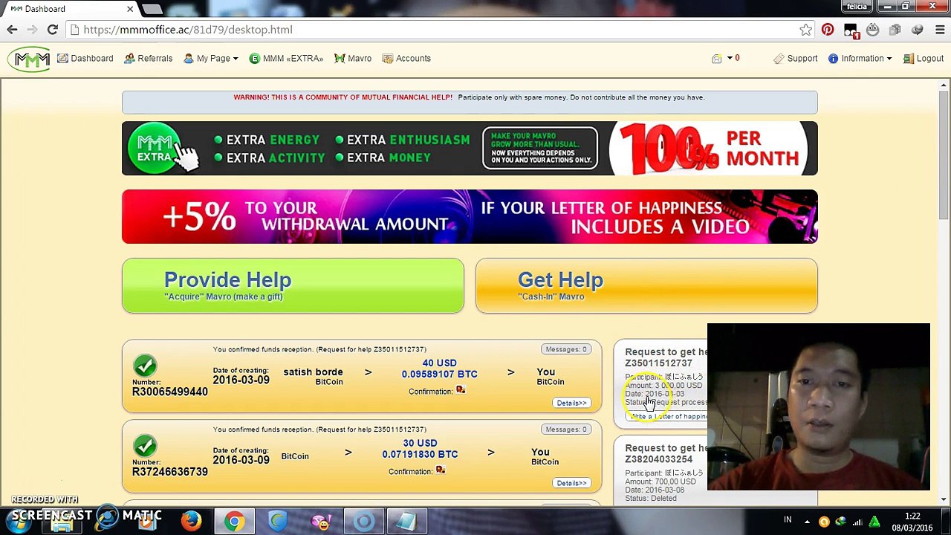Click the Logout door icon
The image size is (951, 535).
(x=908, y=59)
